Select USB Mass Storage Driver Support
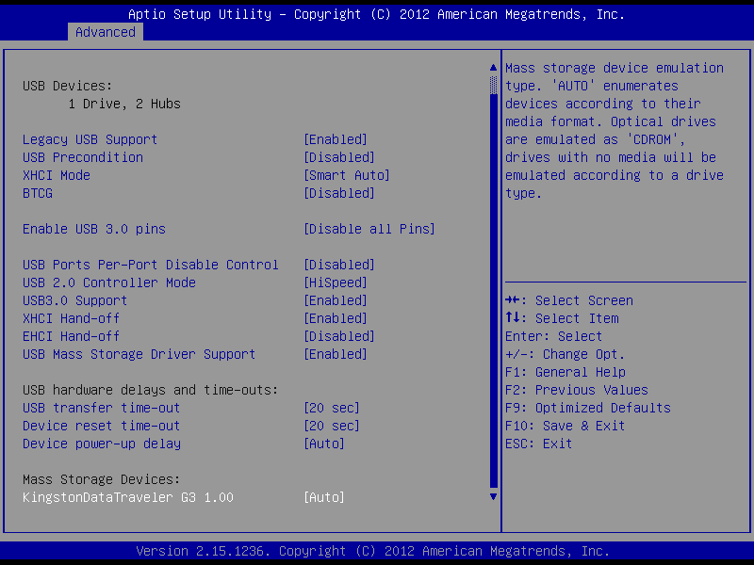This screenshot has height=565, width=754. [139, 354]
